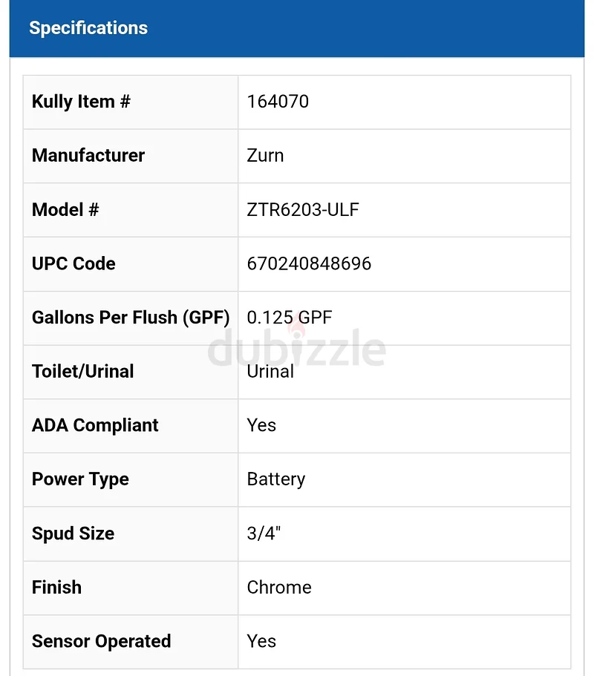
Task: Click the Model # label
Action: (65, 210)
